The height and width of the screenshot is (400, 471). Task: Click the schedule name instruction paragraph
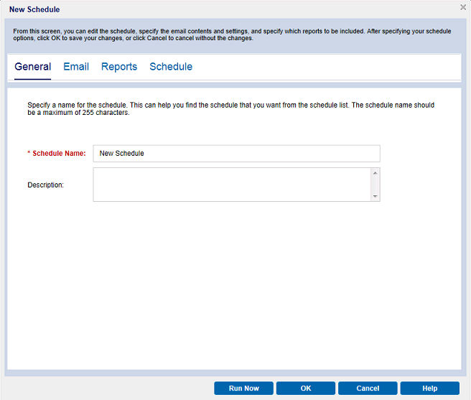pos(230,109)
